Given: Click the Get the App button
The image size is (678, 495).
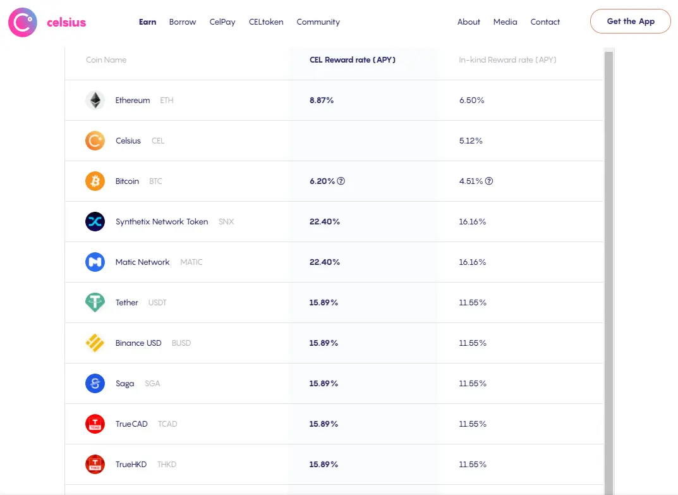Looking at the screenshot, I should [631, 21].
